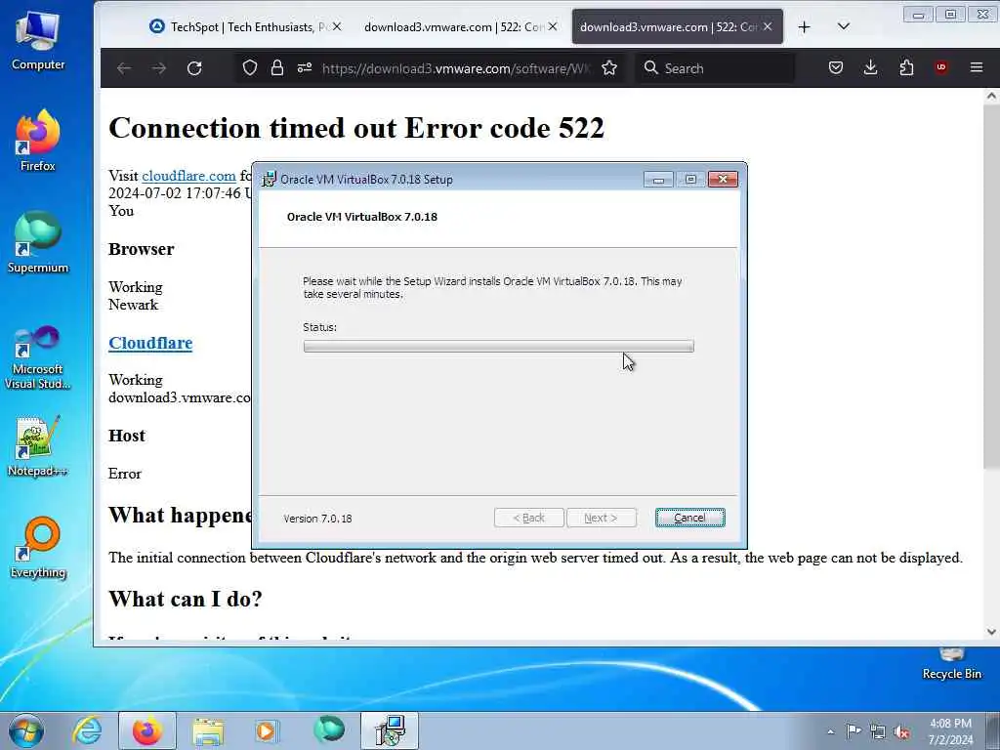This screenshot has height=750, width=1000.
Task: Open Microsoft Visual Studio desktop shortcut
Action: point(38,357)
